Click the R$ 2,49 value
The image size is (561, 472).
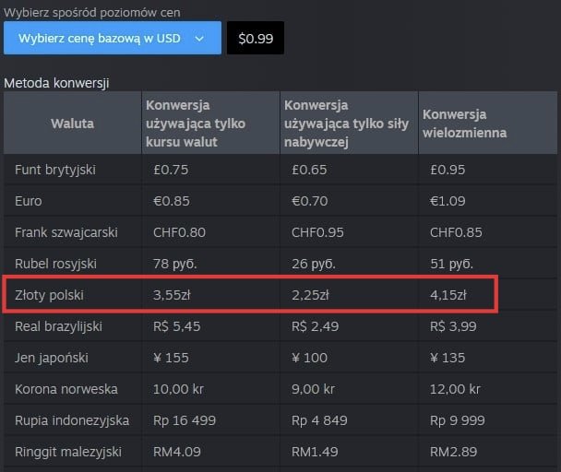315,326
